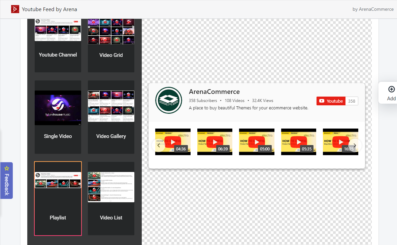Click the '358 Subscribers' stat text
Screen dimensions: 397x245
coord(203,101)
